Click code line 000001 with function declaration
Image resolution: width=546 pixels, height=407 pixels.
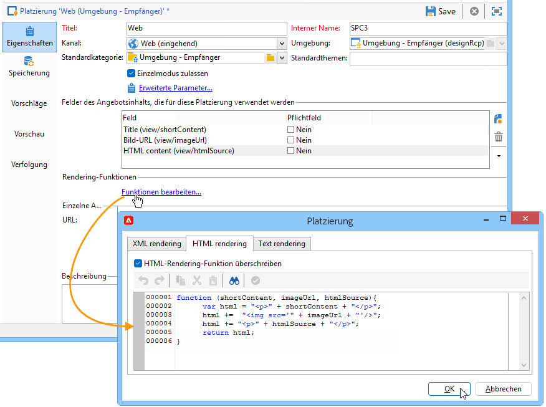[277, 298]
